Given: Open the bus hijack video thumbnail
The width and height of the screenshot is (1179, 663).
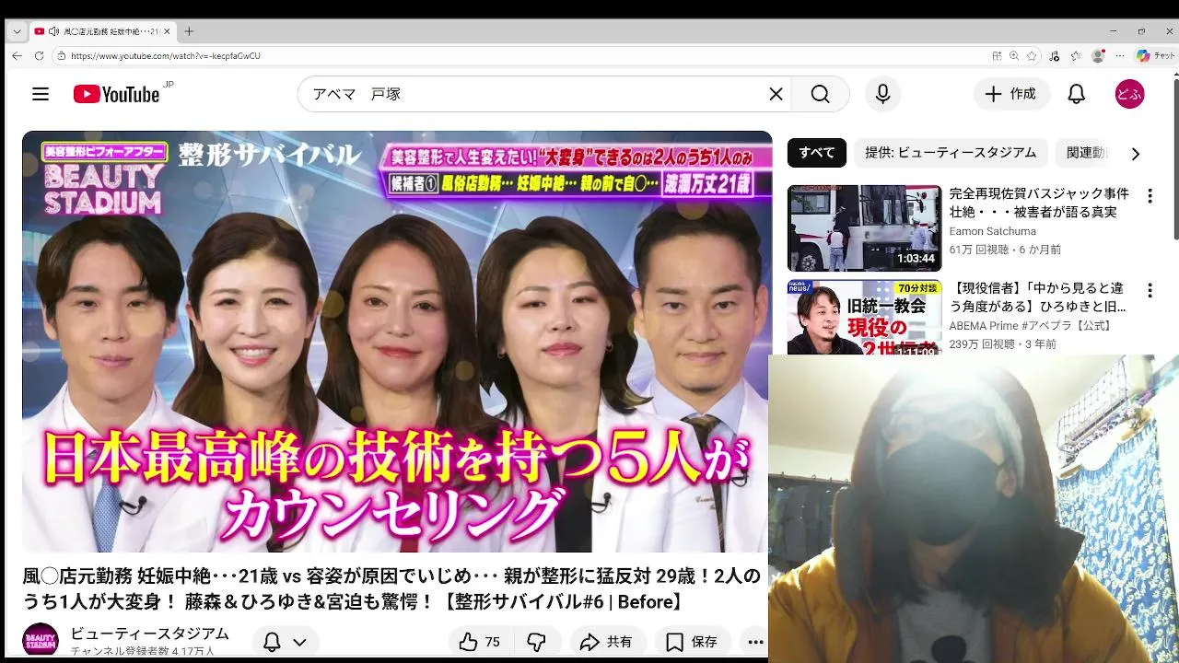Looking at the screenshot, I should pyautogui.click(x=864, y=228).
